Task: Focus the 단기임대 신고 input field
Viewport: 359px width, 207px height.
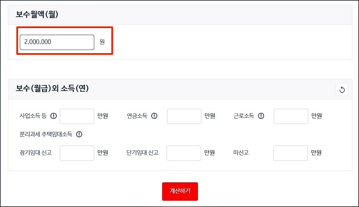Action: pyautogui.click(x=184, y=153)
